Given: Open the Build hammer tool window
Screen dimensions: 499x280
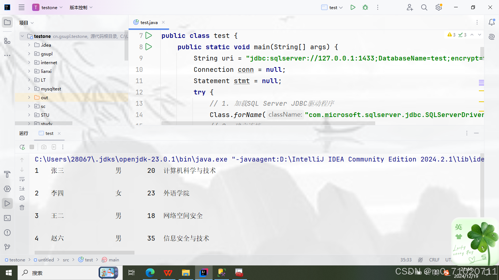Looking at the screenshot, I should (7, 174).
